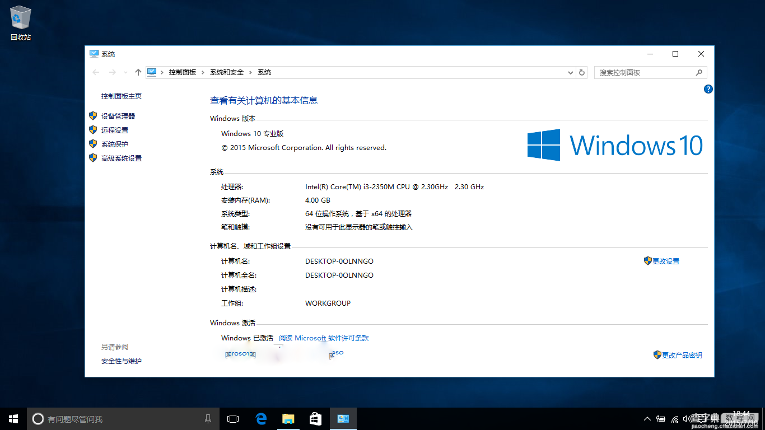Click the Cortana microphone icon
The height and width of the screenshot is (430, 765).
pyautogui.click(x=208, y=419)
